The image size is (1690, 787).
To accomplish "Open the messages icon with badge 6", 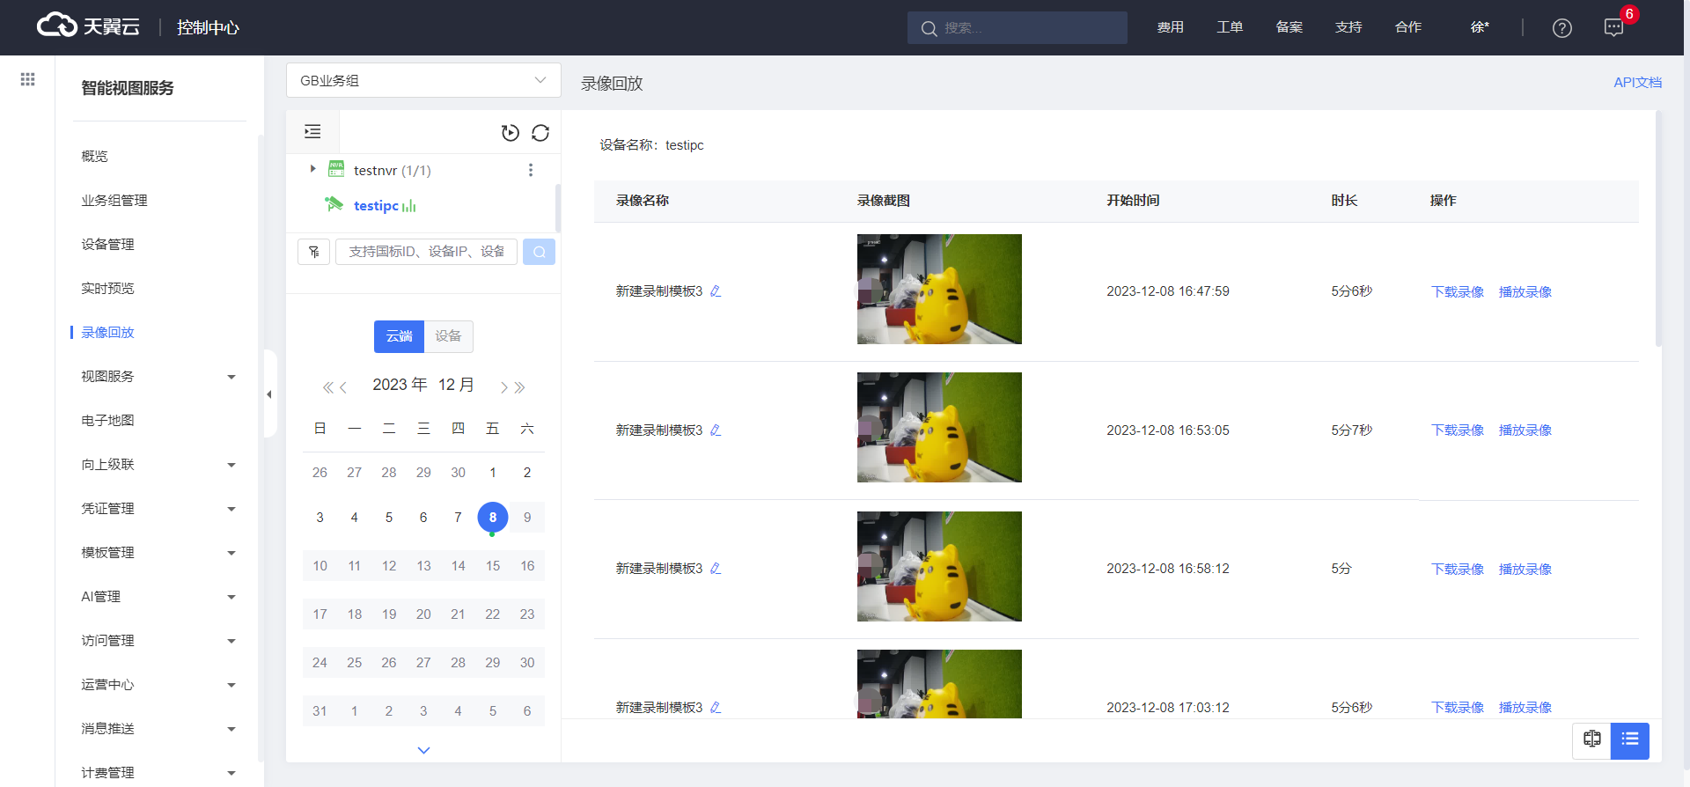I will click(x=1613, y=27).
